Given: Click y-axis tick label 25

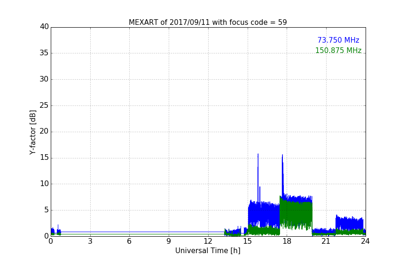Looking at the screenshot, I should (44, 105).
